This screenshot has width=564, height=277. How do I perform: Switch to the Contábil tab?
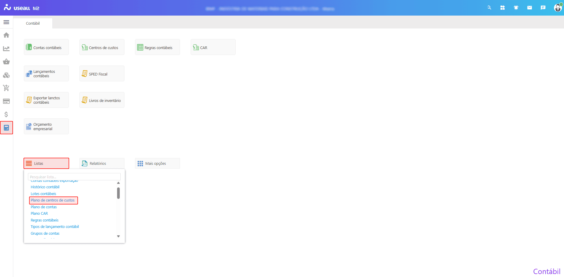coord(33,23)
